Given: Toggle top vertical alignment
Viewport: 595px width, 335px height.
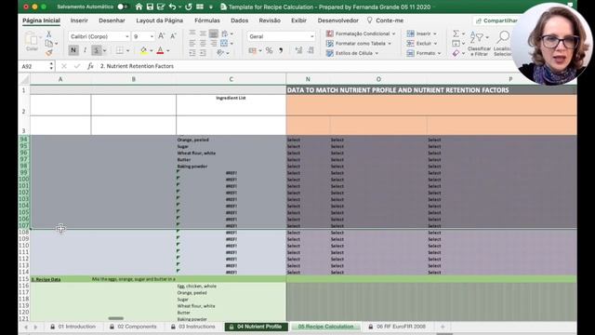Looking at the screenshot, I should click(192, 33).
